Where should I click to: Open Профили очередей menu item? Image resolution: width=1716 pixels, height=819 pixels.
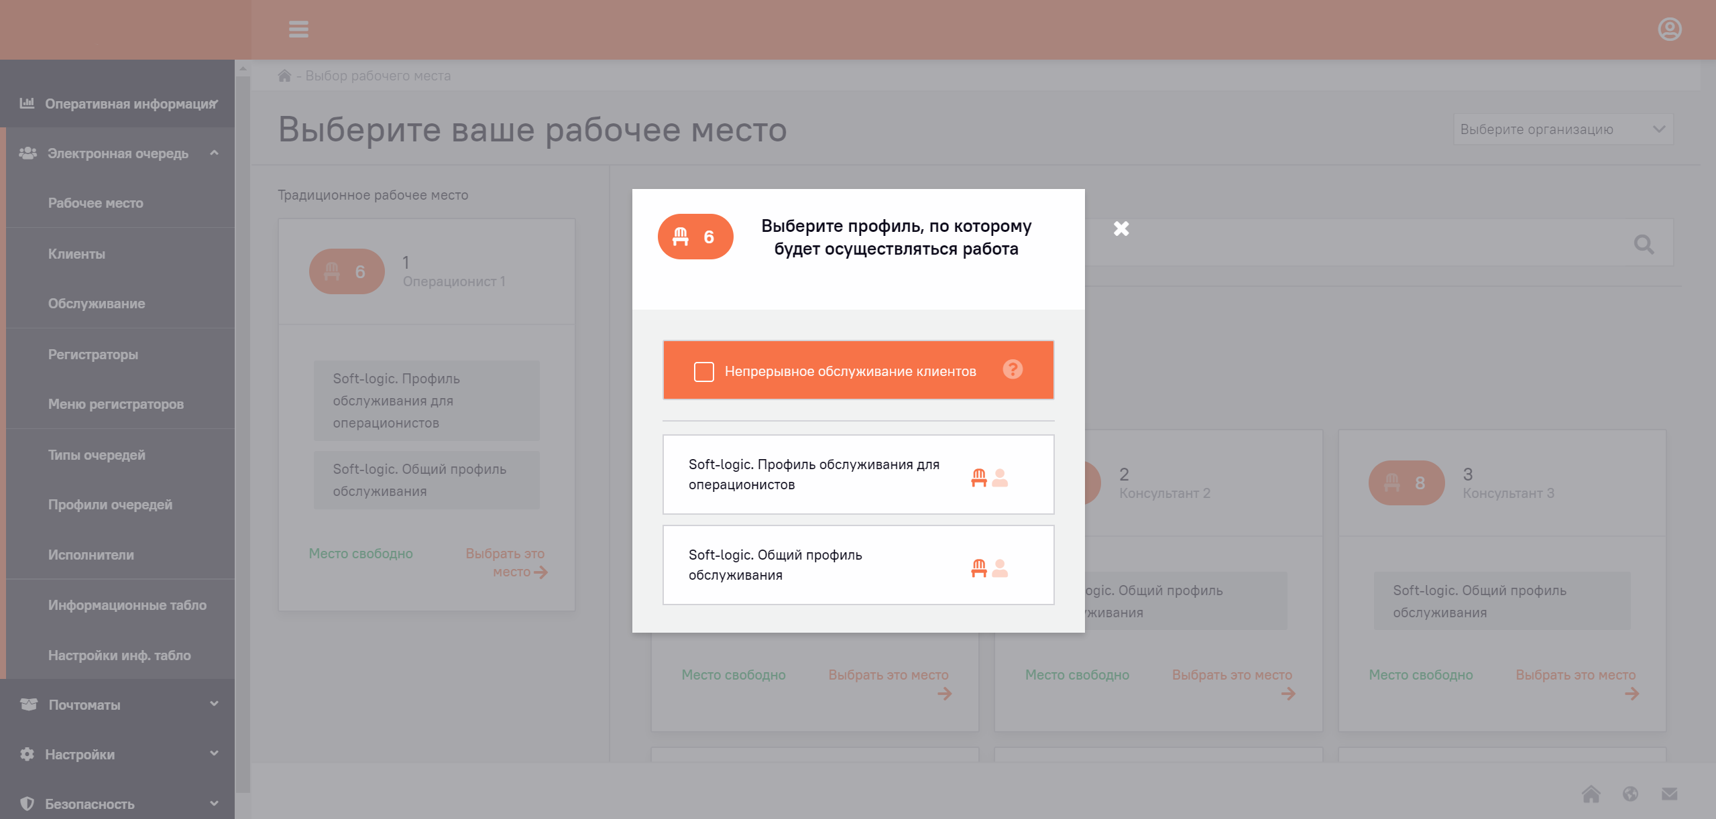pyautogui.click(x=110, y=505)
